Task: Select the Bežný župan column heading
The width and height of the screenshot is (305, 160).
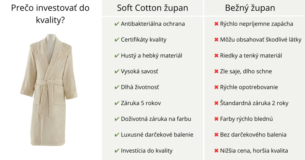Action: click(x=250, y=8)
